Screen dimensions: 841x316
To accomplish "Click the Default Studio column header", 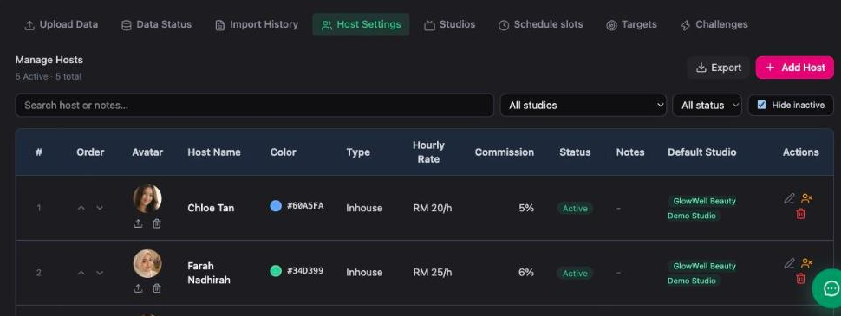I will tap(701, 152).
